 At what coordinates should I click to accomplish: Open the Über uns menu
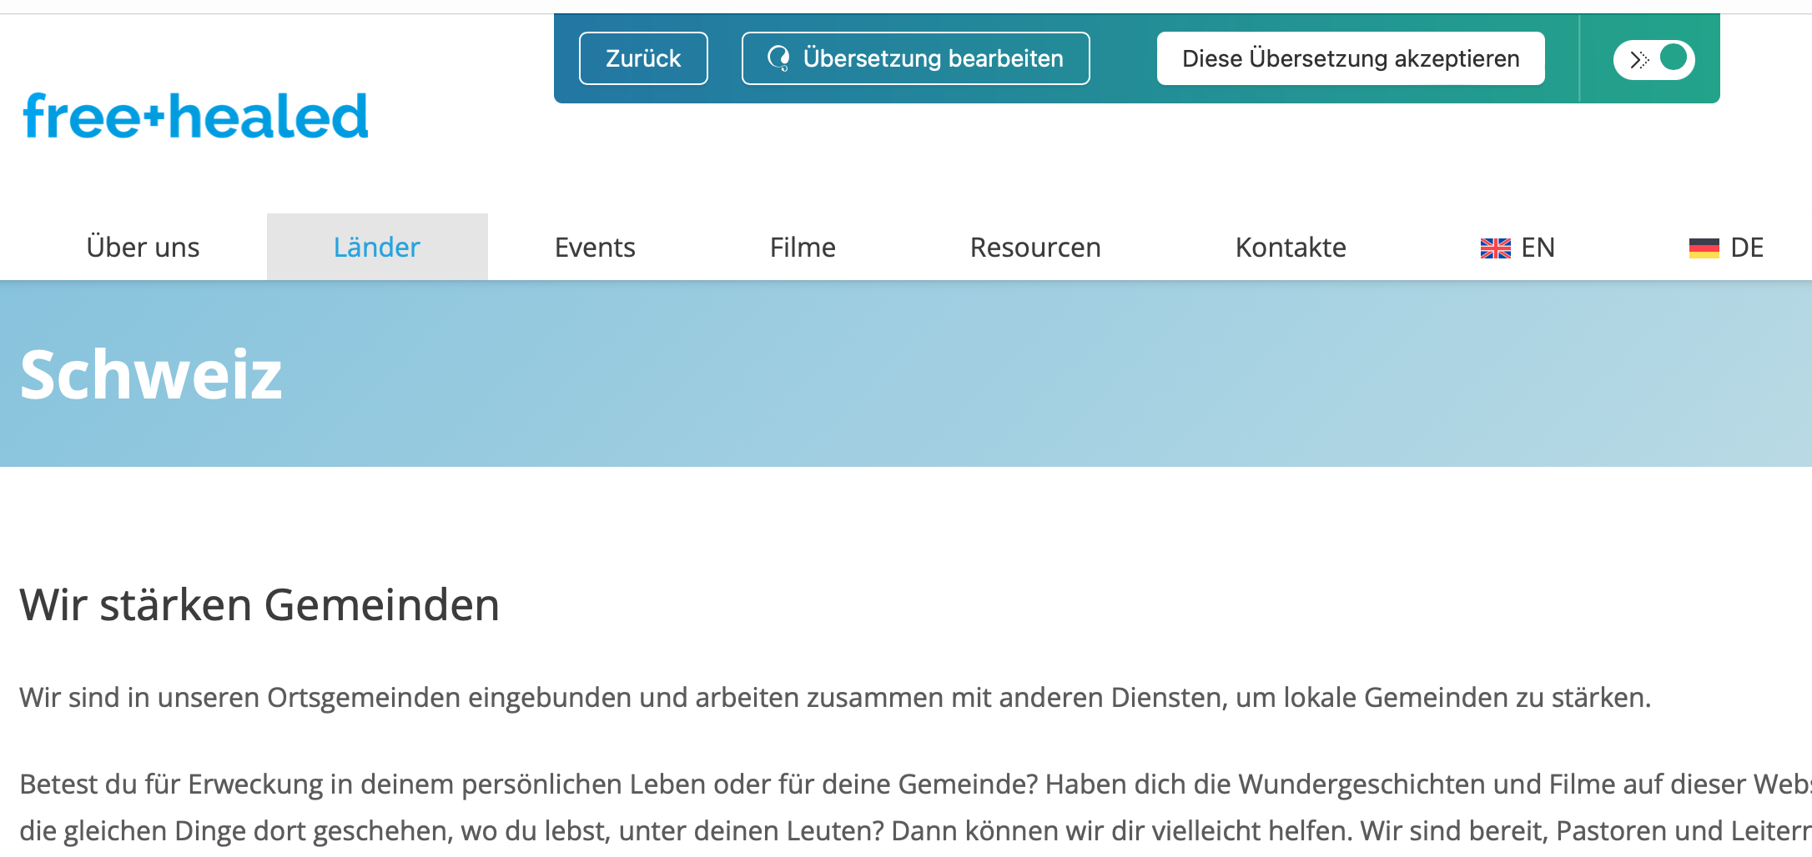pos(143,247)
